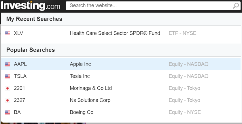Click Health Care Select Sector SPDR Fund
Viewport: 242px width, 124px height.
[115, 33]
